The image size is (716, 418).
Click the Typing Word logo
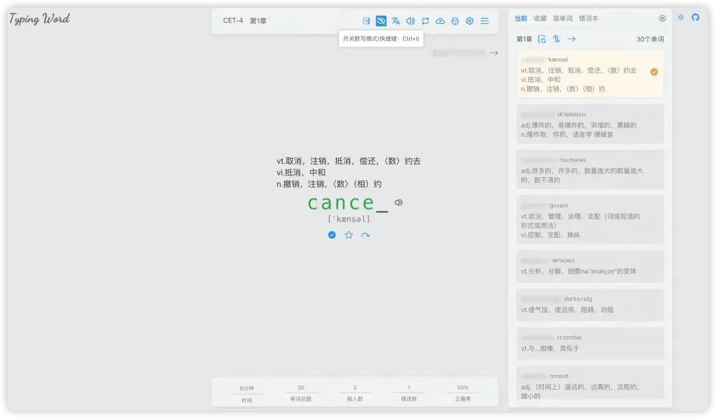[x=40, y=19]
